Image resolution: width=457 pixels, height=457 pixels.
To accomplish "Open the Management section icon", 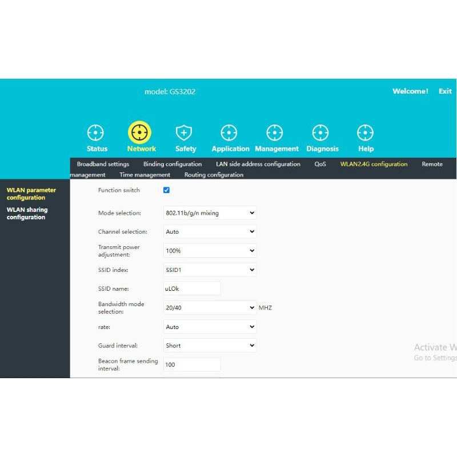I will (x=275, y=133).
